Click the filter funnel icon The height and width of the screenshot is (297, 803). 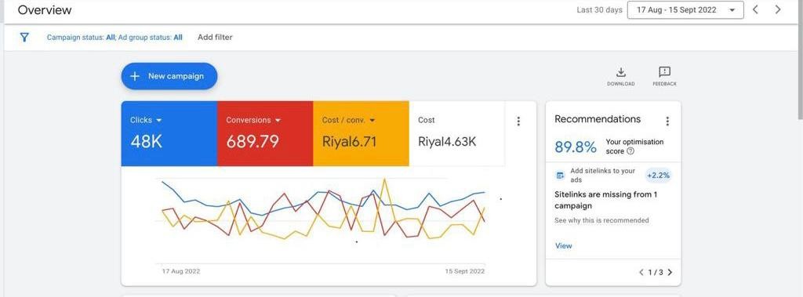(x=24, y=38)
